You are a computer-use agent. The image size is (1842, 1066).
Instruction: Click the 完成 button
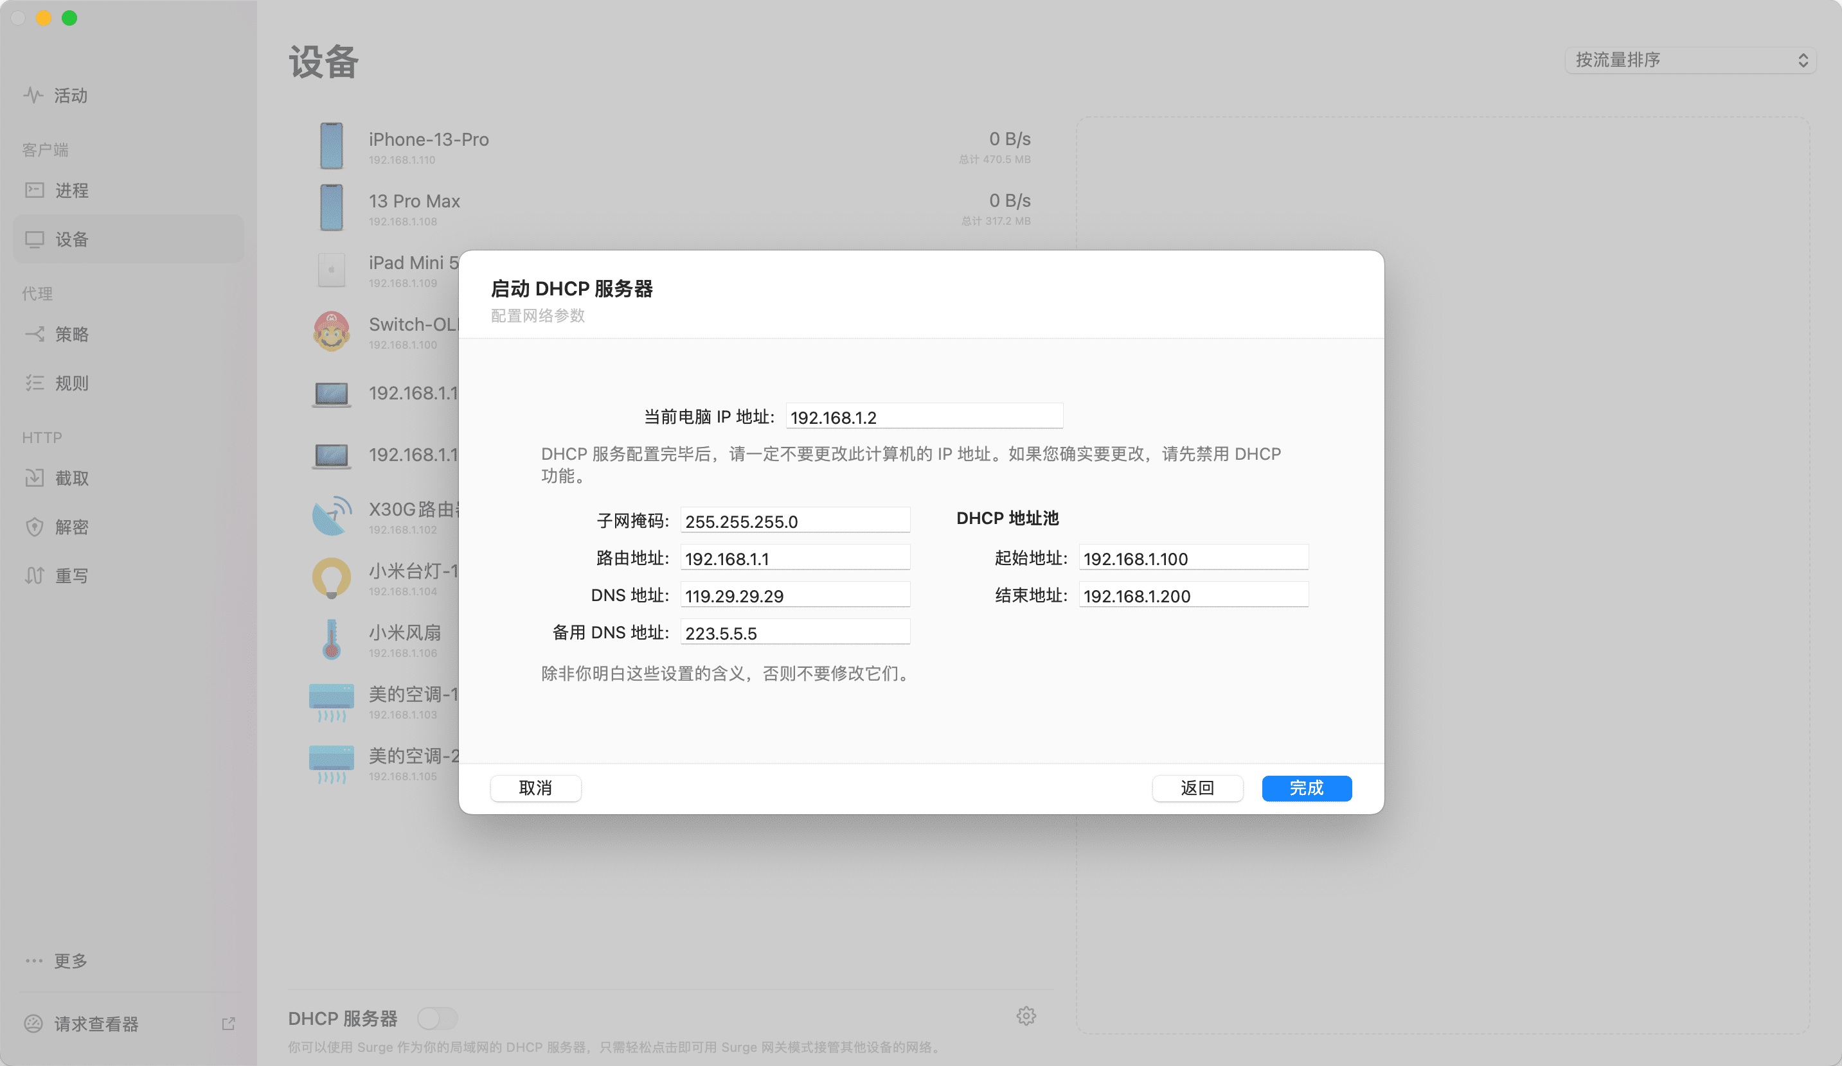click(x=1306, y=788)
